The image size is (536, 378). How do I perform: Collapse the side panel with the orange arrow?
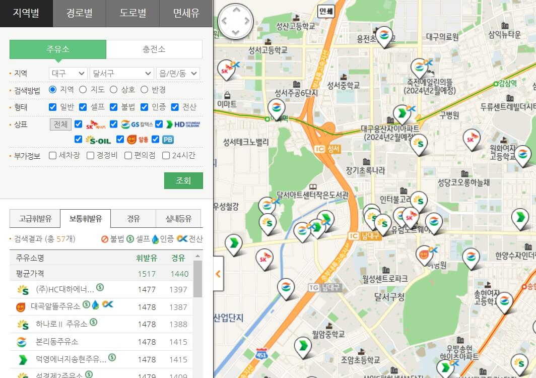[x=219, y=274]
